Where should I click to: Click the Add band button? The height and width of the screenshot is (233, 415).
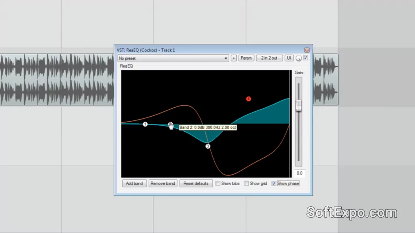134,184
